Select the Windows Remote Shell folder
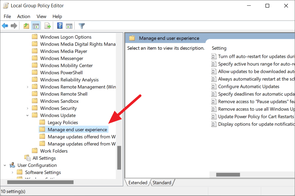The width and height of the screenshot is (295, 196). (x=64, y=94)
